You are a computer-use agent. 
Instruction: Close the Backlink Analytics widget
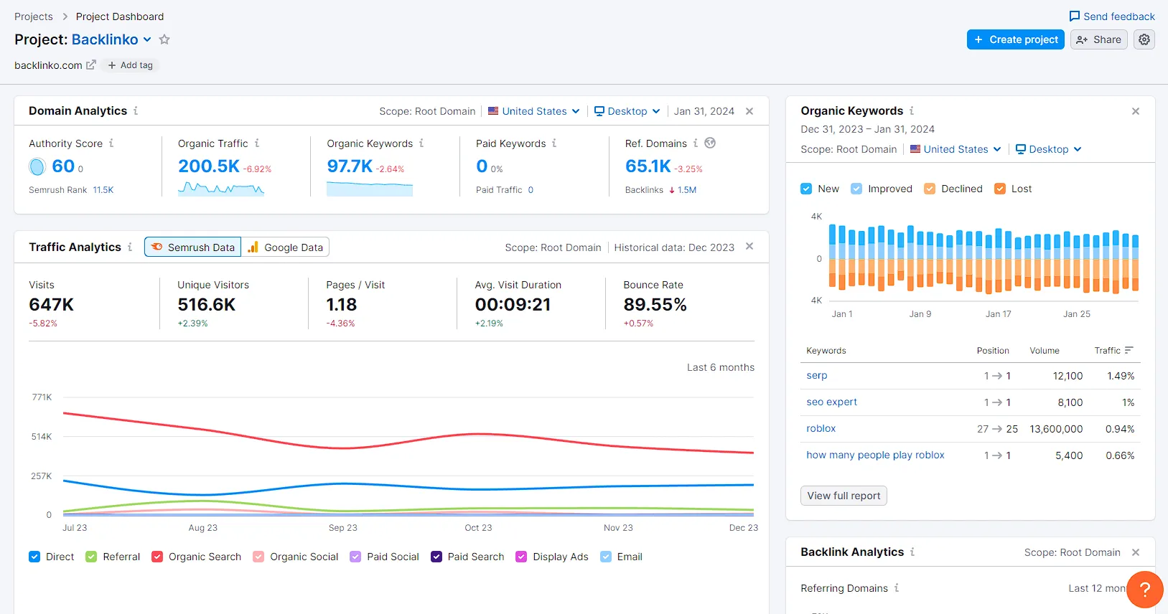click(x=1136, y=552)
